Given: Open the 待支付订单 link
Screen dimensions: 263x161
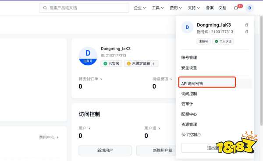Looking at the screenshot, I should pyautogui.click(x=90, y=79).
